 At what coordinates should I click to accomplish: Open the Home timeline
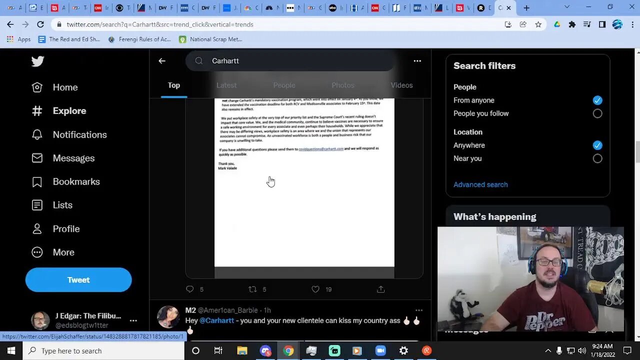tap(54, 87)
